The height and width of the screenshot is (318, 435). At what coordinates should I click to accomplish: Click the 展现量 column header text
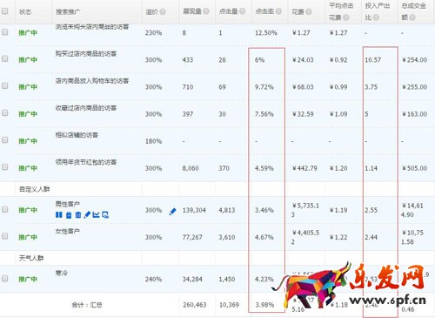pyautogui.click(x=192, y=11)
